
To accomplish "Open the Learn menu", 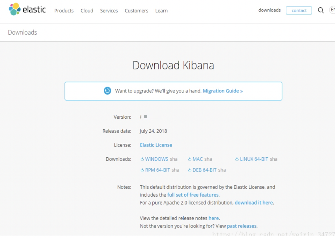I will pyautogui.click(x=161, y=11).
